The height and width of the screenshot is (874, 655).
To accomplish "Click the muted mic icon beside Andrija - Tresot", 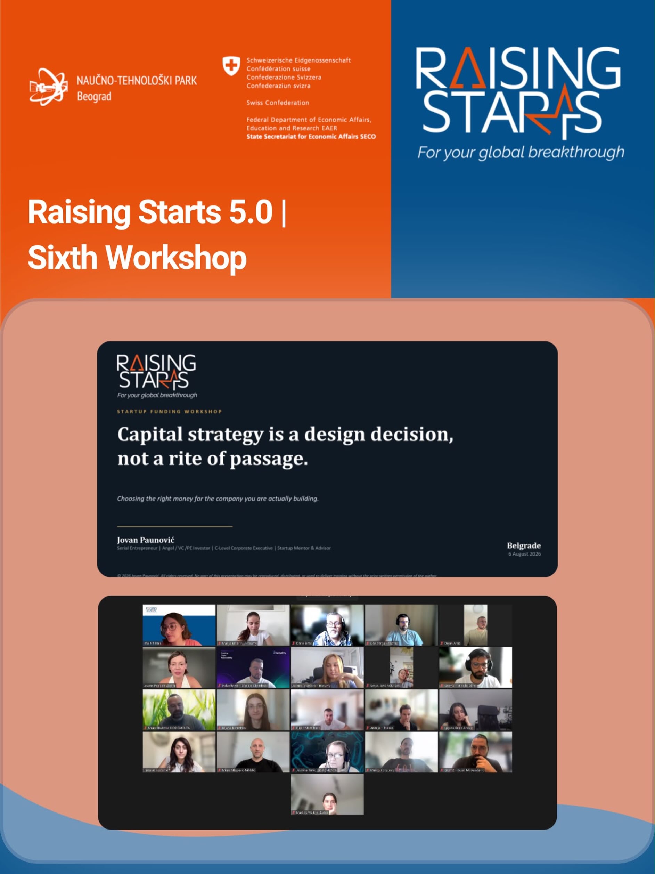I will 368,728.
